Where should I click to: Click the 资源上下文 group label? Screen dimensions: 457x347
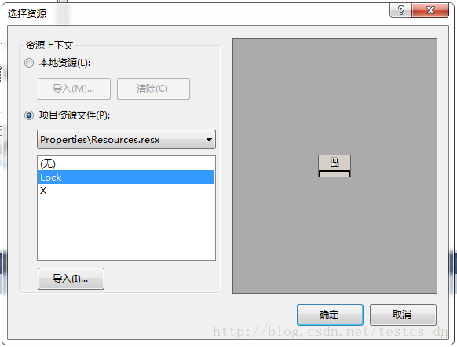pyautogui.click(x=49, y=46)
